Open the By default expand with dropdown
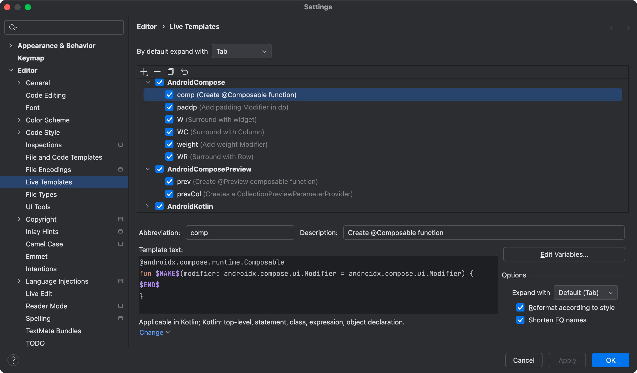The width and height of the screenshot is (637, 373). coord(241,51)
